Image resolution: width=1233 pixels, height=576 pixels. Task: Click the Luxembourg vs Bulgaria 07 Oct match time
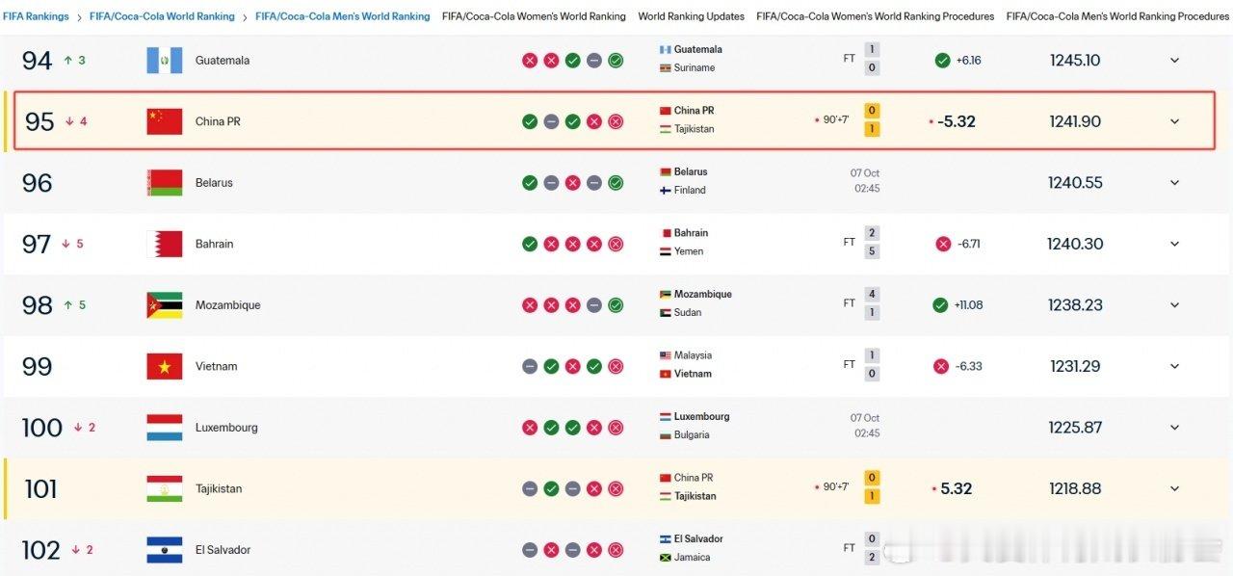(x=865, y=426)
